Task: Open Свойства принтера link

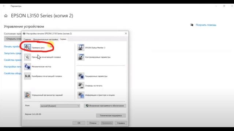Action: point(13,60)
